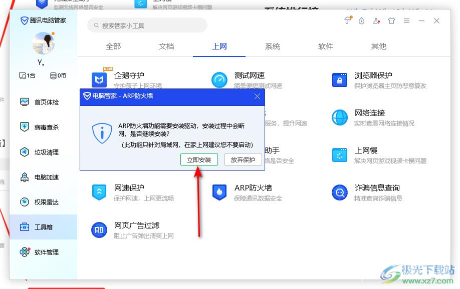Screen dimensions: 460x289
Task: Switch to the 文档 tab
Action: tap(166, 46)
